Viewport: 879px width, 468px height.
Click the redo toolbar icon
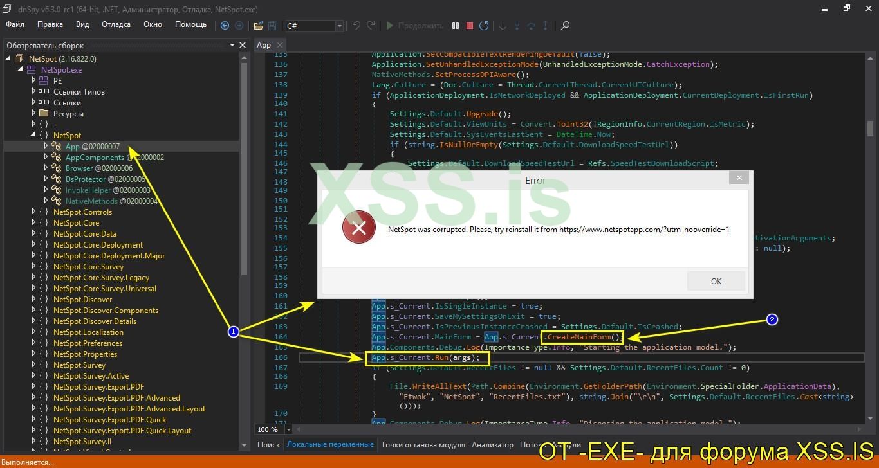click(371, 26)
